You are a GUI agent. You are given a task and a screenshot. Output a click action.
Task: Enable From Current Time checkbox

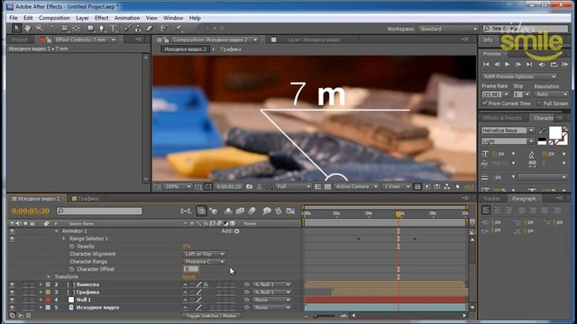click(485, 103)
